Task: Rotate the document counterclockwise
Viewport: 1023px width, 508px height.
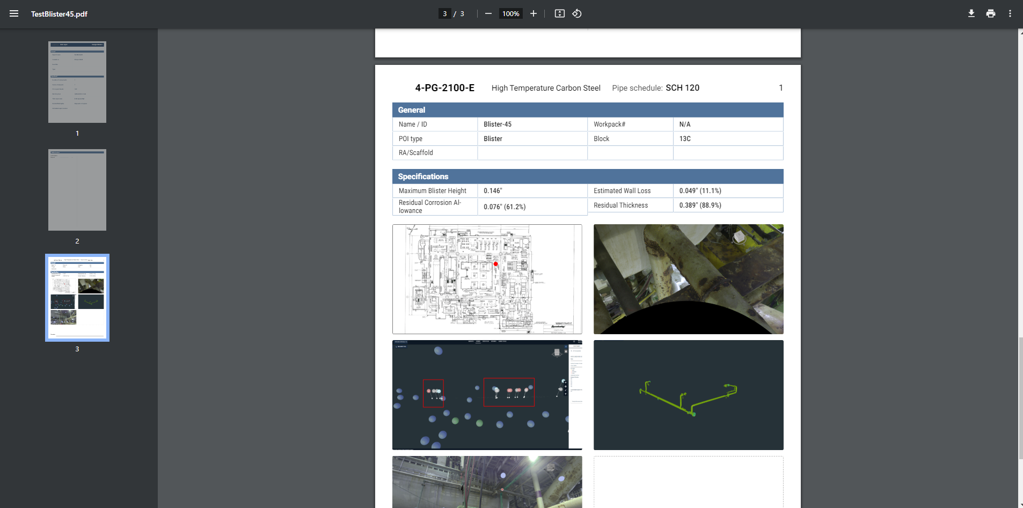Action: (x=577, y=14)
